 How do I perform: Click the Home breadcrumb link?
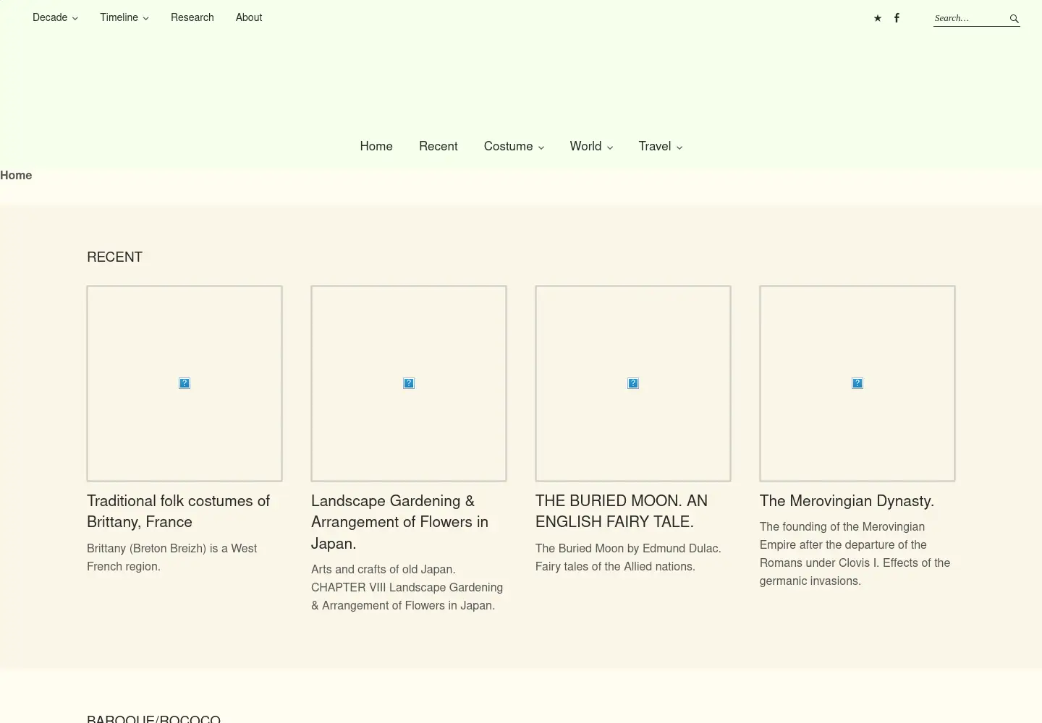[x=16, y=175]
